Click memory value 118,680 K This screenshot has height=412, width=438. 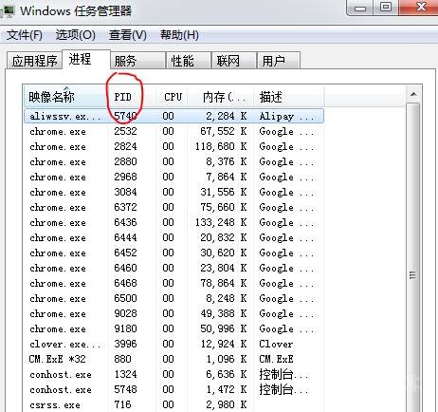point(221,146)
